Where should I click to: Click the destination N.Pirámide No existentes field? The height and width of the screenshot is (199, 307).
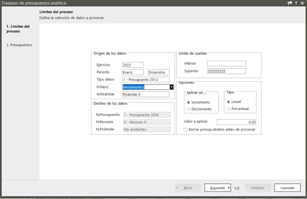pyautogui.click(x=147, y=130)
